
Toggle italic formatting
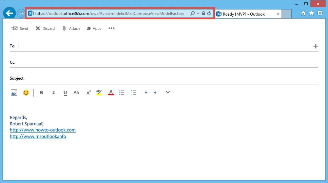[54, 93]
